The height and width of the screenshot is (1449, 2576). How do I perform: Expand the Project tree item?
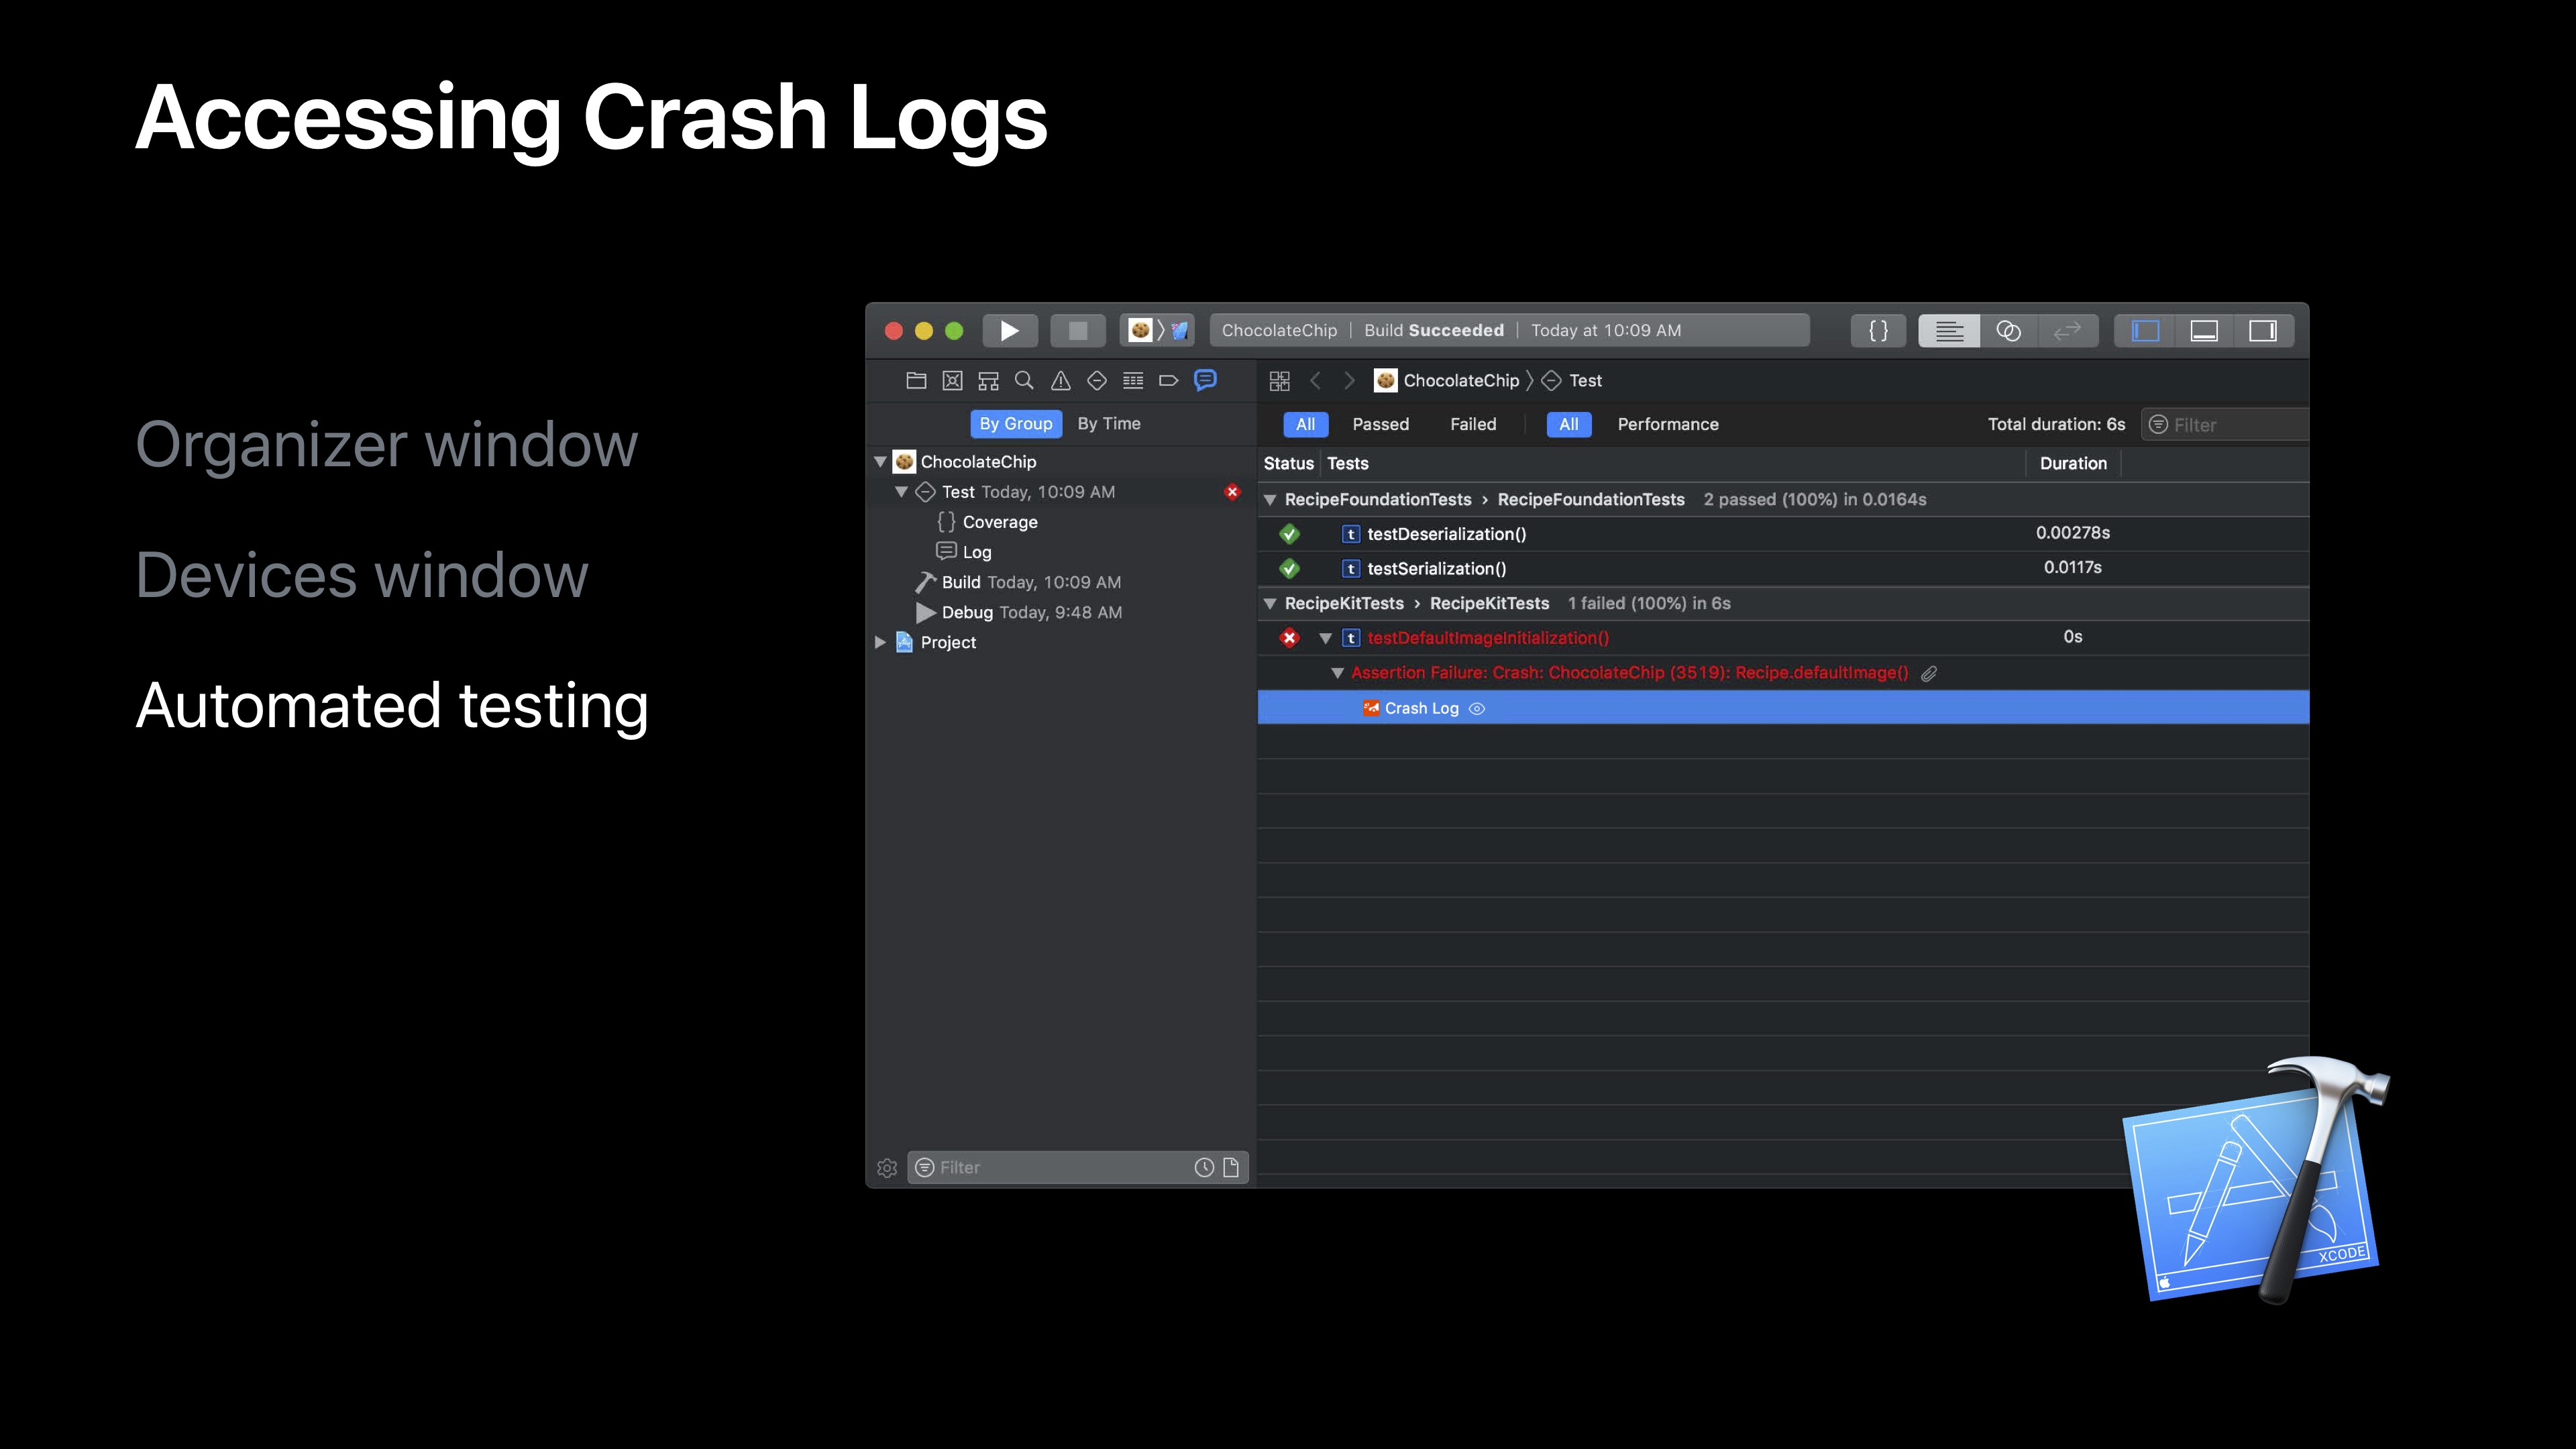[880, 642]
